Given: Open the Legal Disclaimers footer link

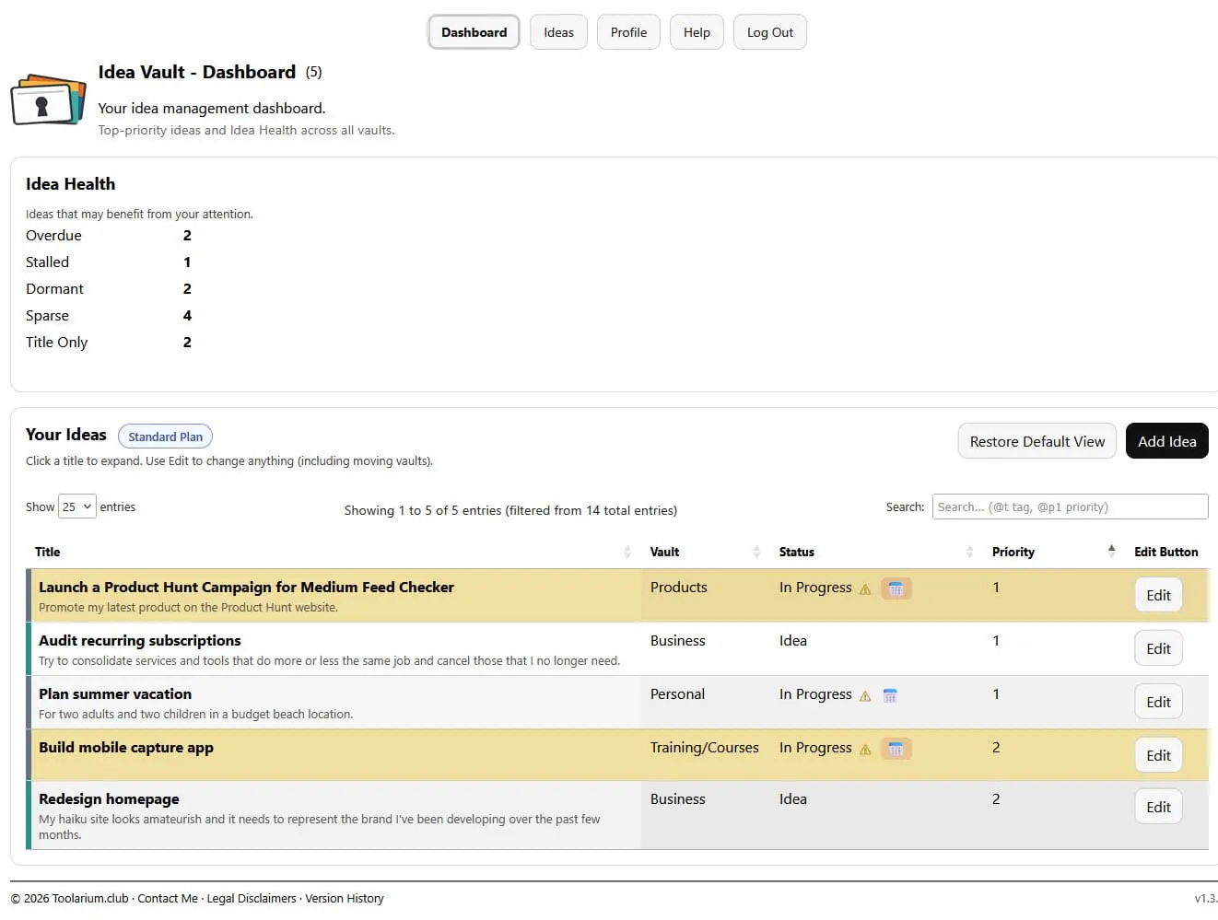Looking at the screenshot, I should (252, 898).
